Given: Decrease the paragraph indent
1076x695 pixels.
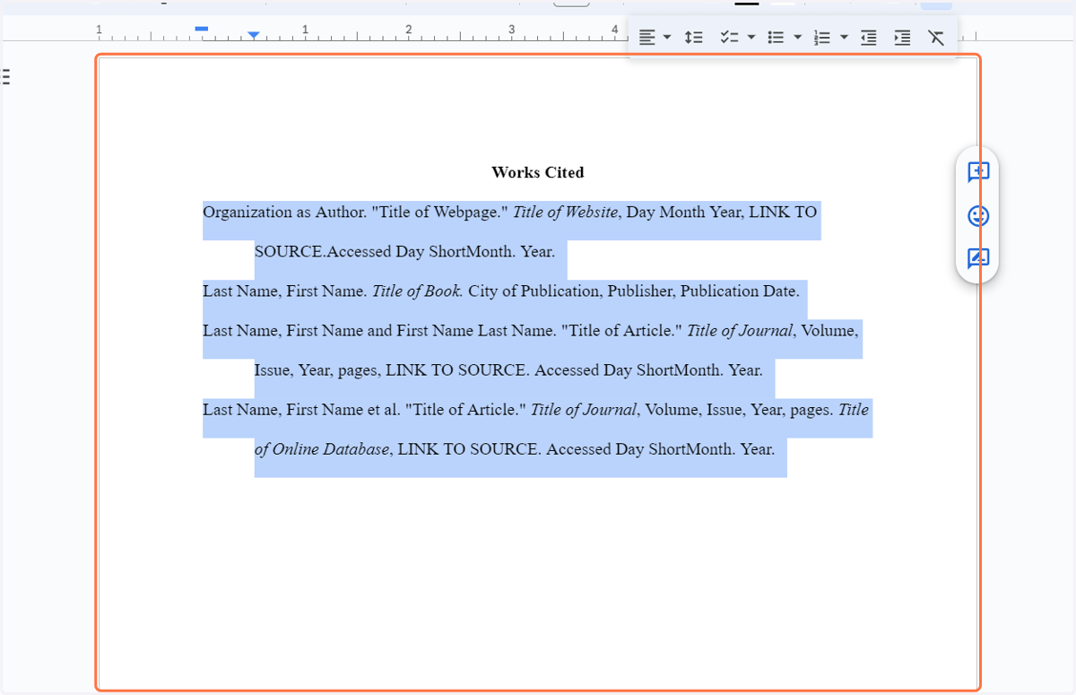Looking at the screenshot, I should [868, 38].
